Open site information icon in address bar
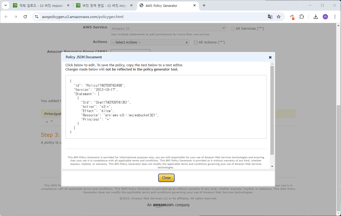 (37, 17)
